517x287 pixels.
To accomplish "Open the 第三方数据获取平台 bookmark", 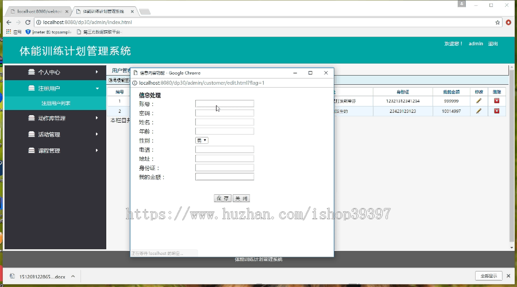I will [99, 32].
